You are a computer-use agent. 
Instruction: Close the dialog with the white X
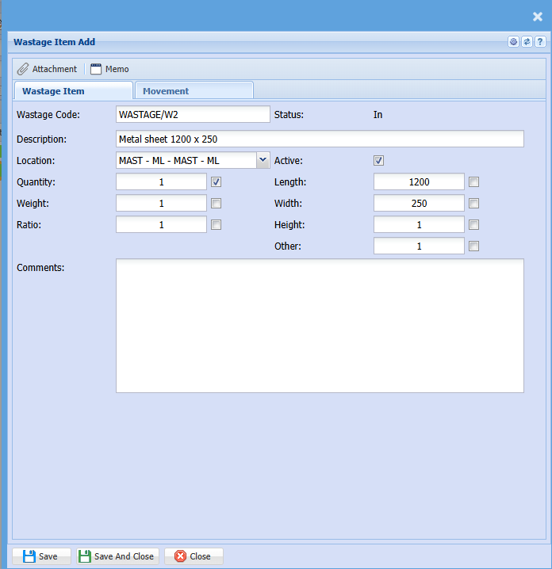pos(537,16)
